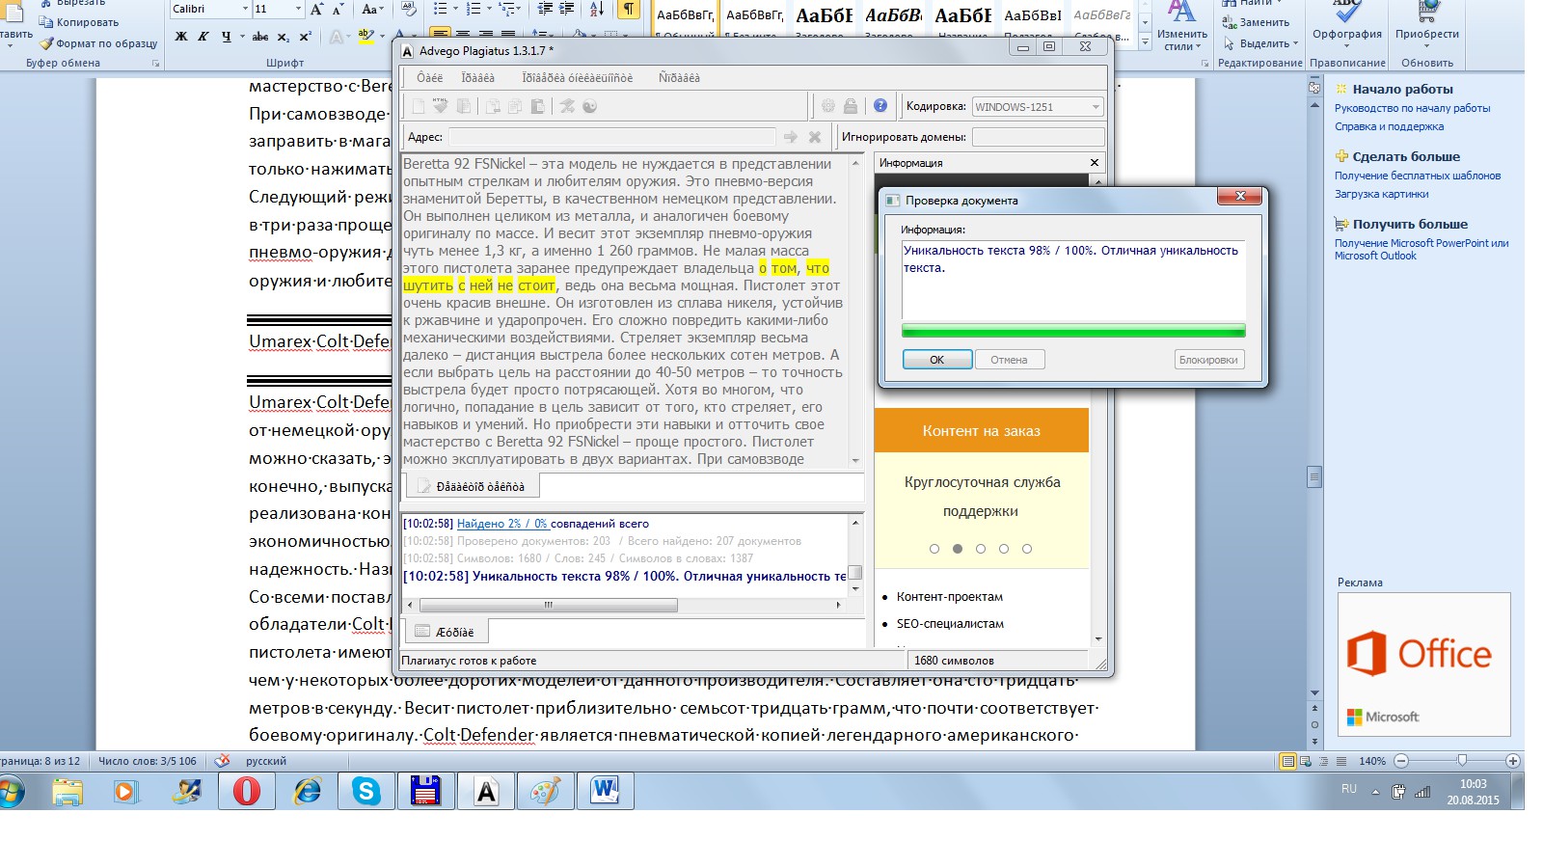Open the Select dropdown in Editing group
Screen dimensions: 1543x868
pyautogui.click(x=1260, y=43)
